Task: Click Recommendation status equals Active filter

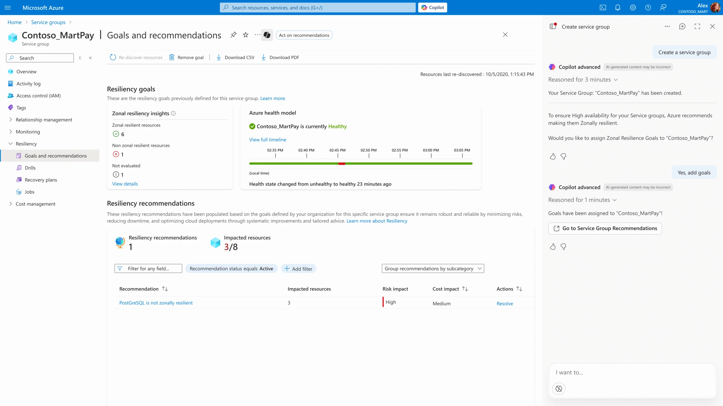Action: pyautogui.click(x=231, y=269)
